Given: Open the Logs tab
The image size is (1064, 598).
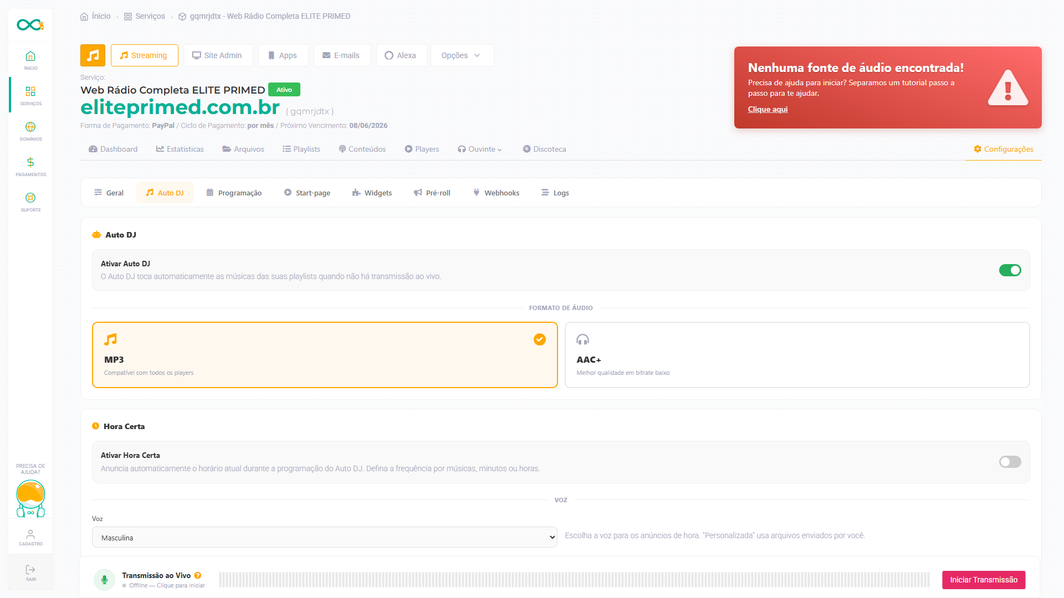Looking at the screenshot, I should (555, 193).
